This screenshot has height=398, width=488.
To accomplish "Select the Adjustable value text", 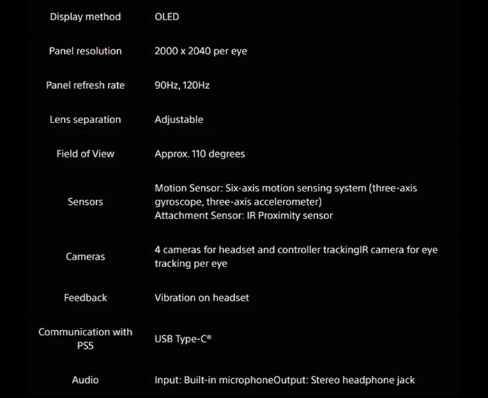I will coord(179,120).
